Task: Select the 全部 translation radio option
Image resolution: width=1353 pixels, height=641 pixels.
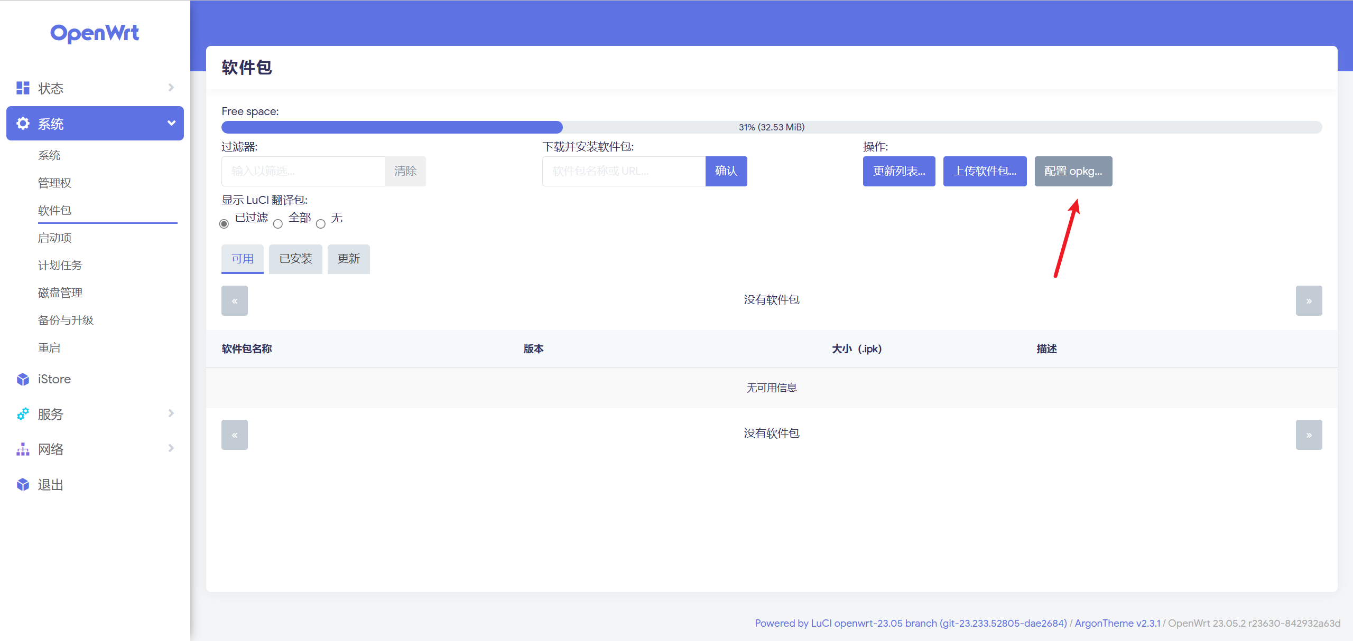Action: (278, 224)
